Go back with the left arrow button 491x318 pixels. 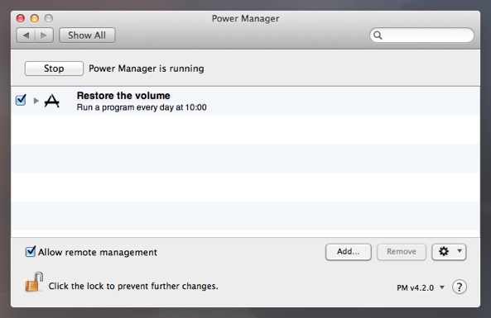[26, 36]
